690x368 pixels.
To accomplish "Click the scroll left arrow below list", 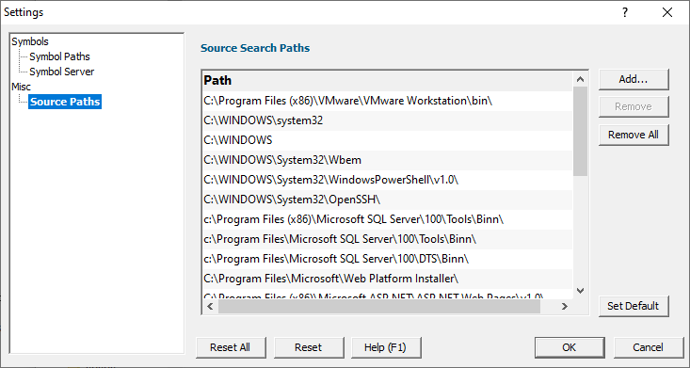I will [x=210, y=307].
